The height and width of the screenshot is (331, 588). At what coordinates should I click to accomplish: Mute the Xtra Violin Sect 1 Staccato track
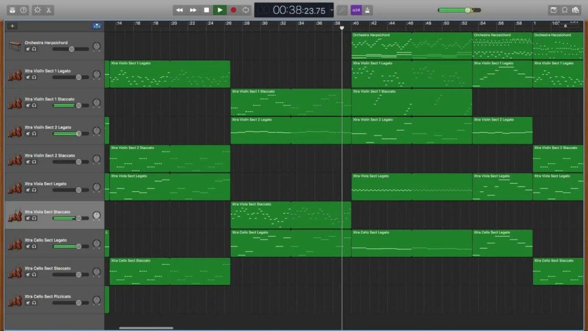(x=28, y=105)
